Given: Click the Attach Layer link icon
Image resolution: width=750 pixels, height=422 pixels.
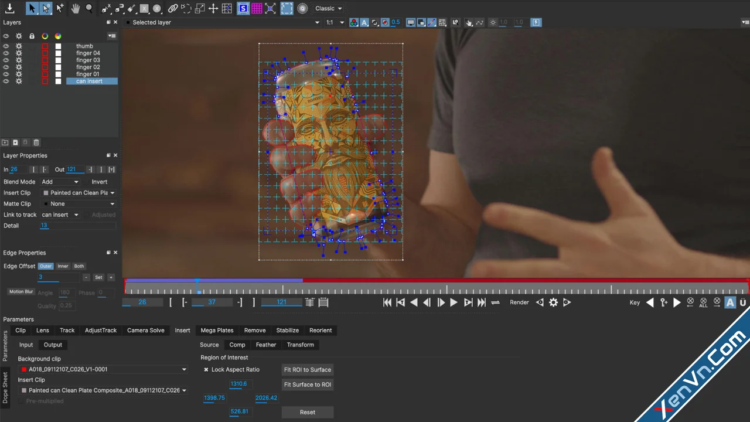Looking at the screenshot, I should click(x=172, y=8).
